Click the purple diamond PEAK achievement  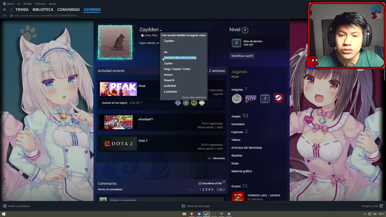[178, 103]
